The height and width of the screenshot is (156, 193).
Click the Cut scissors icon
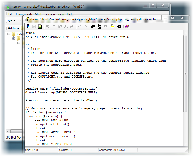click(54, 26)
